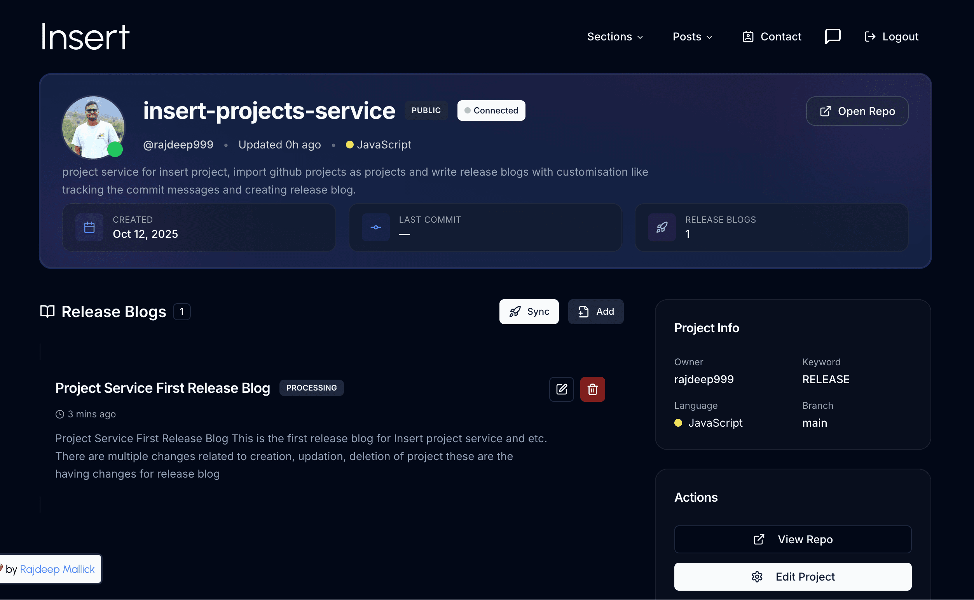Click the release blog description paragraph

301,456
